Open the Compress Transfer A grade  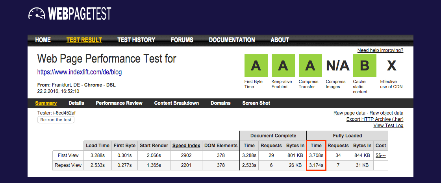point(310,66)
